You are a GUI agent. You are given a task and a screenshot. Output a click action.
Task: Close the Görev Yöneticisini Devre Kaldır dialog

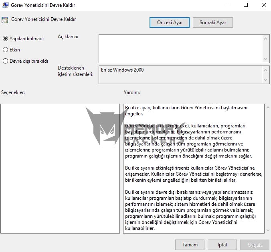click(x=264, y=5)
